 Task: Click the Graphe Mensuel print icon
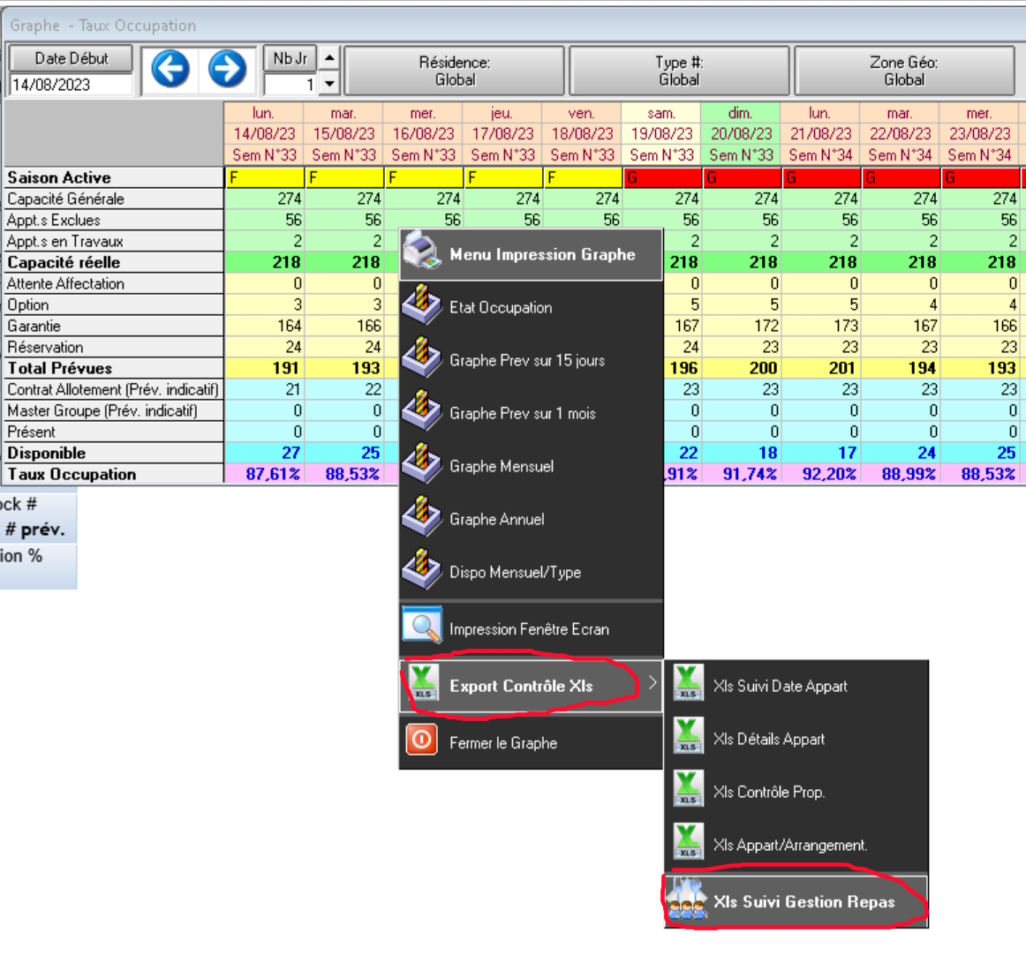422,465
